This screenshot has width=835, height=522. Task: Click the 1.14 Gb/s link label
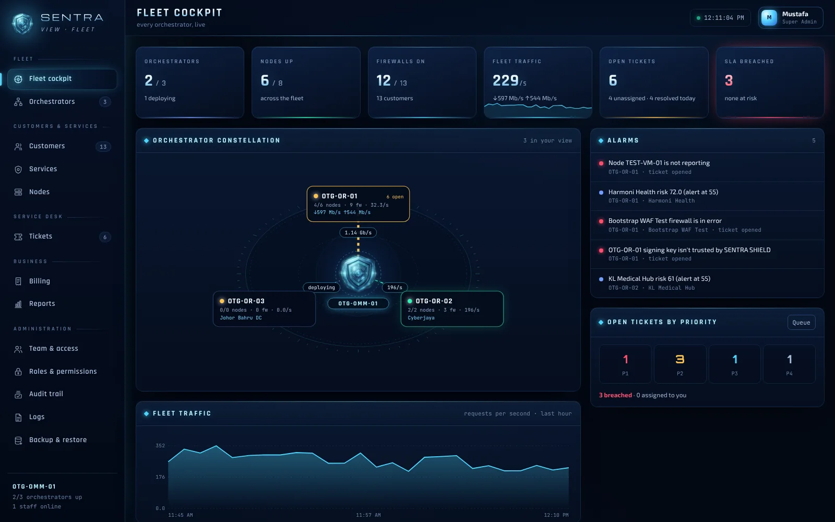[x=358, y=233]
